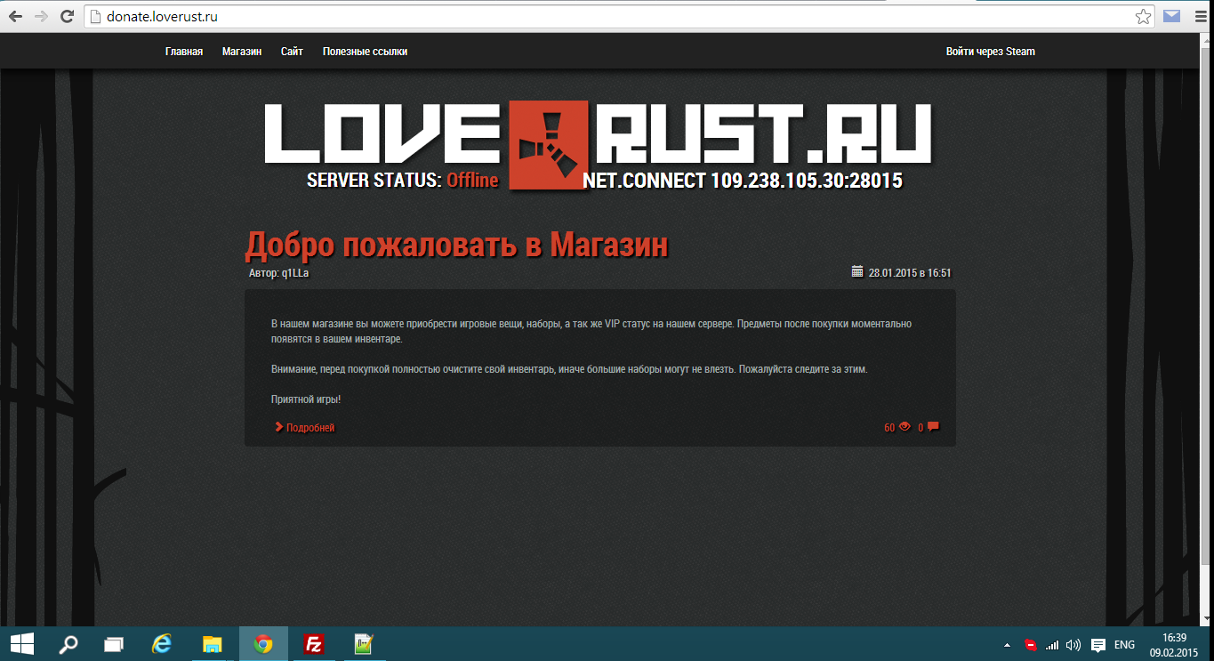This screenshot has width=1214, height=661.
Task: Open Task View on taskbar
Action: (114, 643)
